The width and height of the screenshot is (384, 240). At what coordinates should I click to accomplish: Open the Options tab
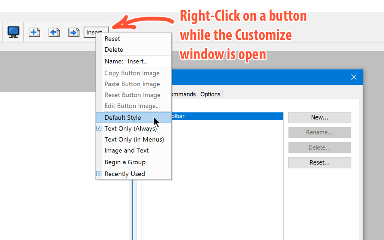pyautogui.click(x=210, y=94)
